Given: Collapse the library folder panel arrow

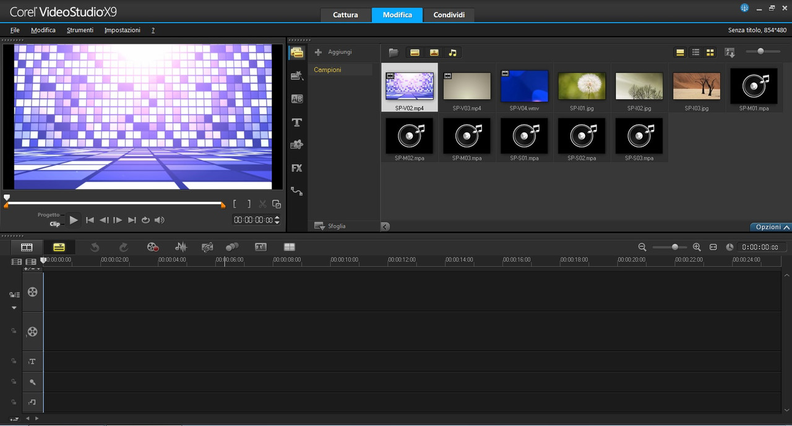Looking at the screenshot, I should coord(385,227).
